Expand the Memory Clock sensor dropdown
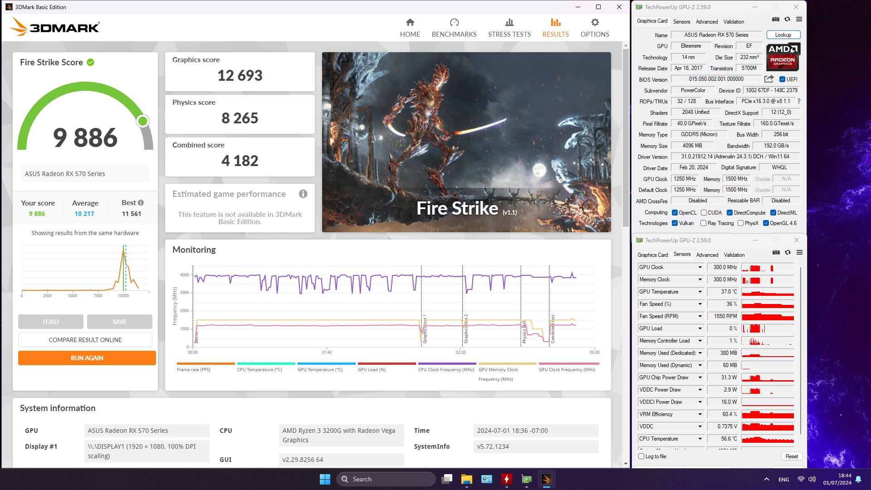Screen dimensions: 871x490 700,279
